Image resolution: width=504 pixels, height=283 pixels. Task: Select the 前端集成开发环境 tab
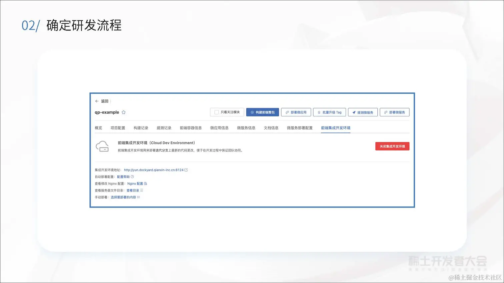click(x=336, y=128)
